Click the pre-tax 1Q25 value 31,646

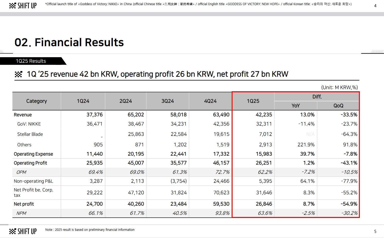coord(264,193)
